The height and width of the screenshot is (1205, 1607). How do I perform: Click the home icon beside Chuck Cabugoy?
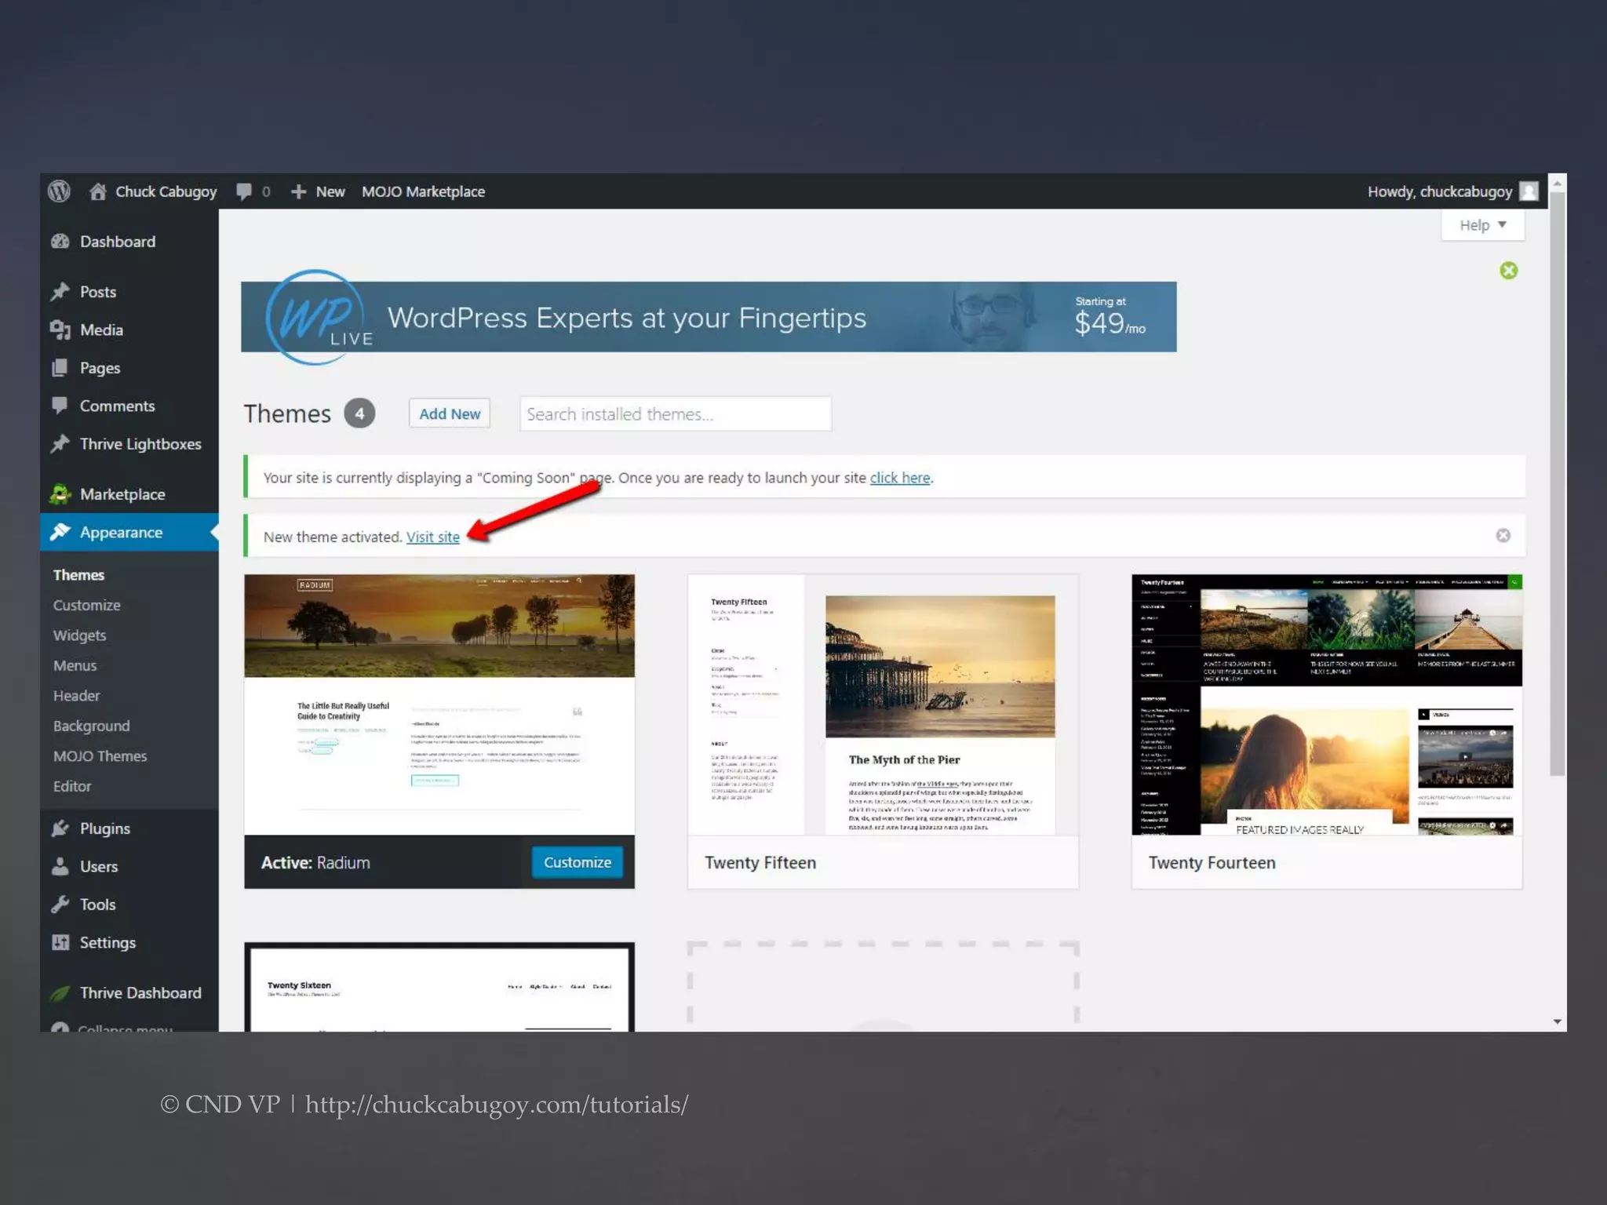point(98,191)
